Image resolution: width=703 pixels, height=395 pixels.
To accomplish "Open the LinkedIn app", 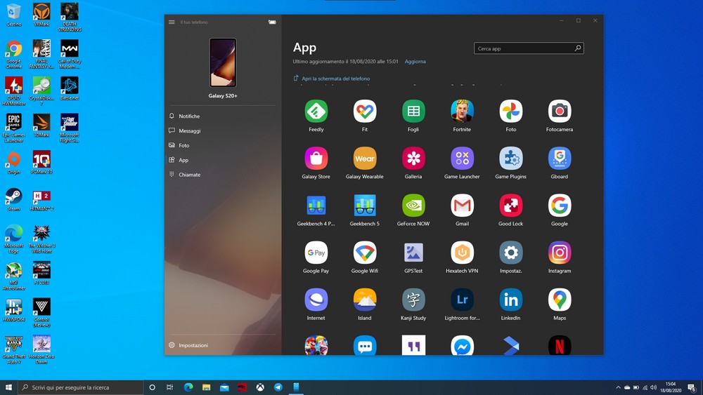I will click(x=510, y=300).
